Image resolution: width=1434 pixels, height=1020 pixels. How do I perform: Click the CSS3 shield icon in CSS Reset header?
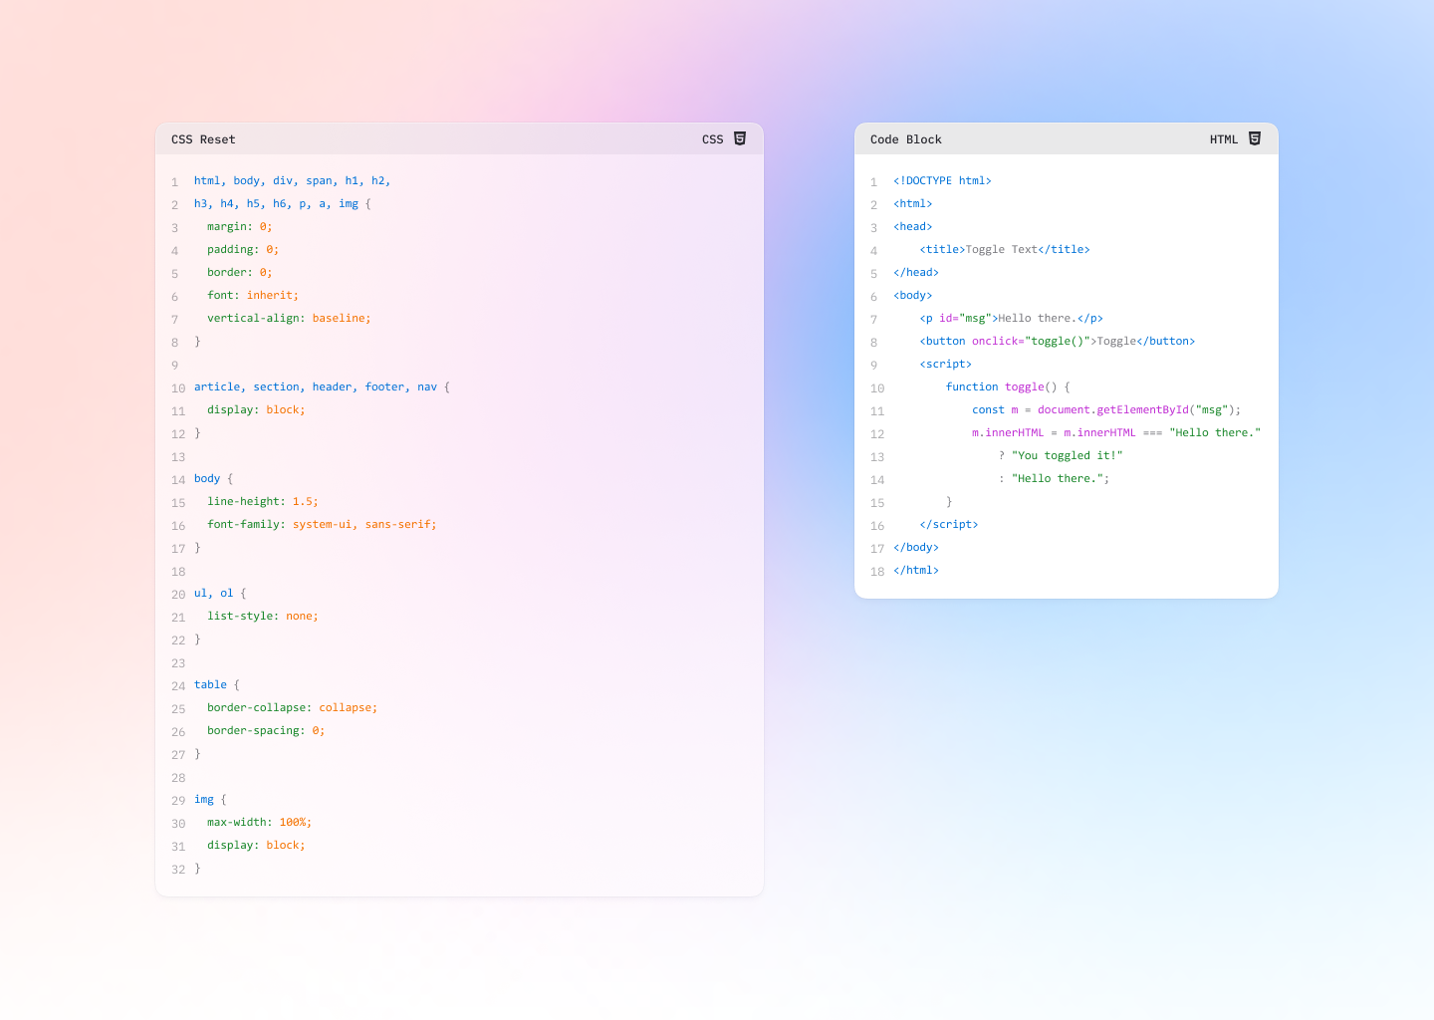pyautogui.click(x=740, y=138)
